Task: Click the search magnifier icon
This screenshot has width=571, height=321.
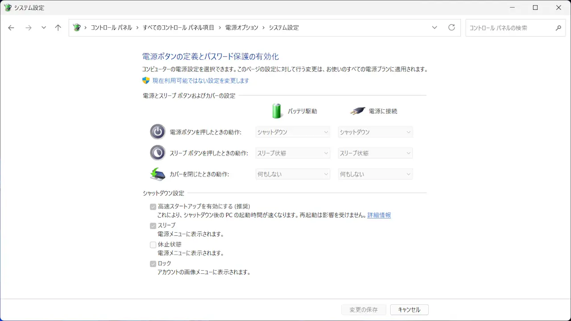Action: (558, 28)
